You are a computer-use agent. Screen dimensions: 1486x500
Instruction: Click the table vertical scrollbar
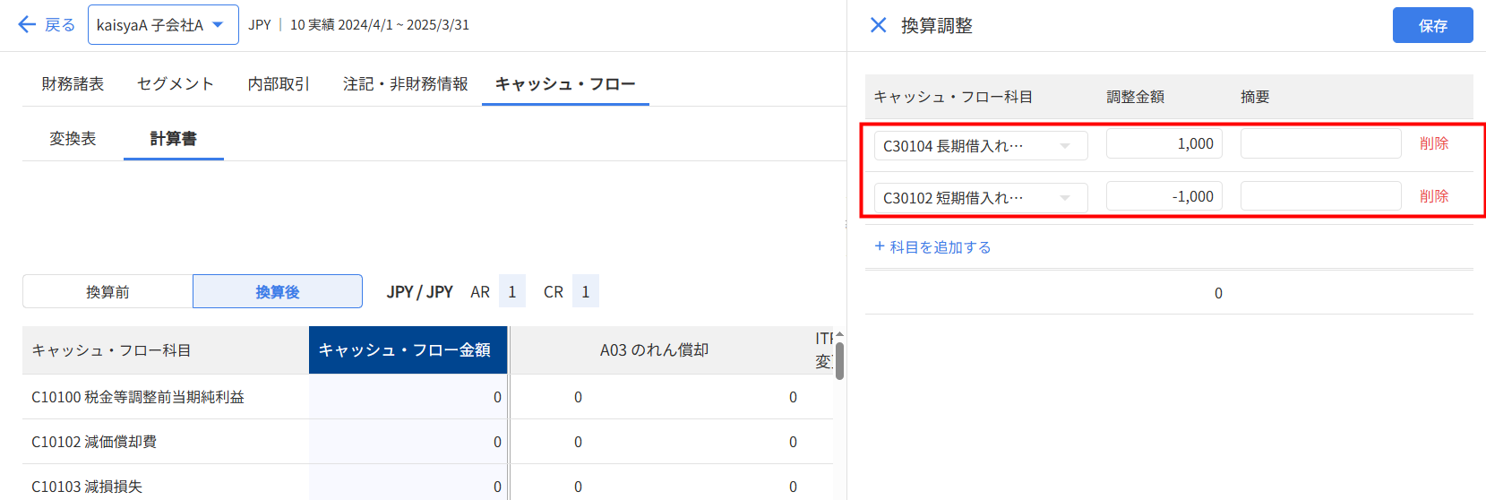[x=839, y=361]
